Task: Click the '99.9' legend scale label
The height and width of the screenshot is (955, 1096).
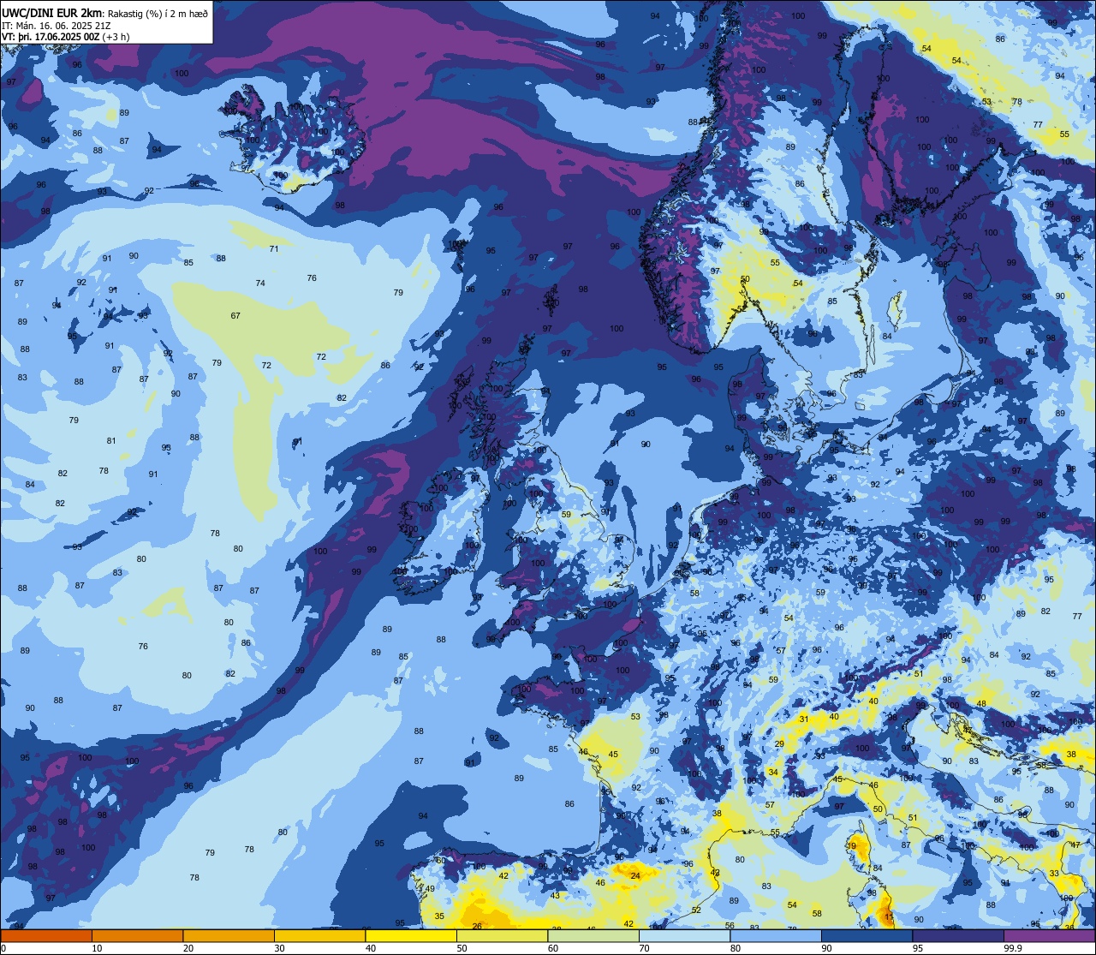Action: (1012, 948)
